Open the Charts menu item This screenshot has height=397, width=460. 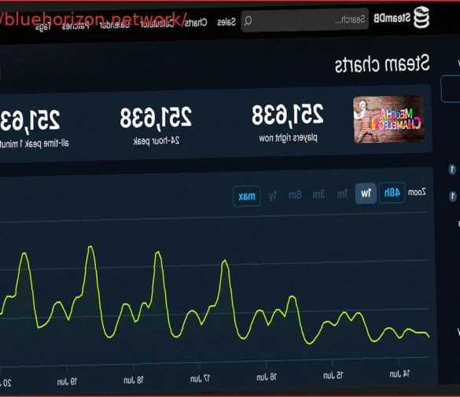point(196,23)
